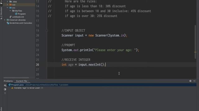Click the warning triangle beside 'age' is never used

click(x=12, y=88)
